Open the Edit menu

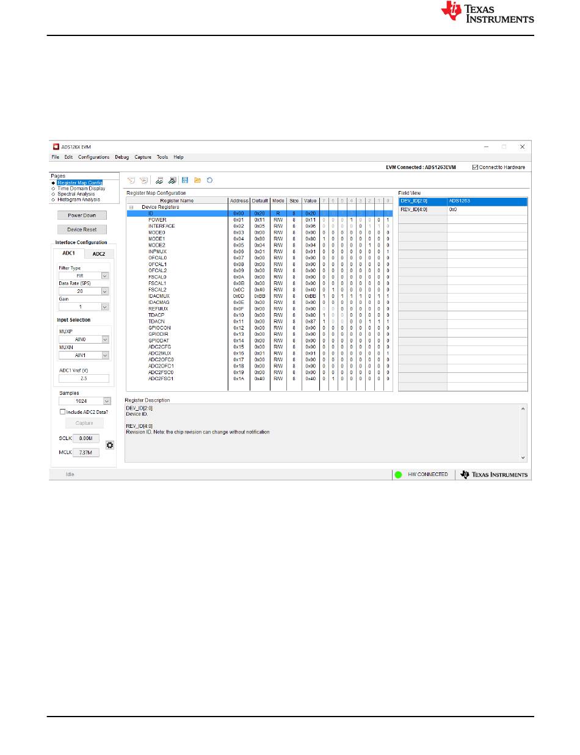pyautogui.click(x=68, y=157)
